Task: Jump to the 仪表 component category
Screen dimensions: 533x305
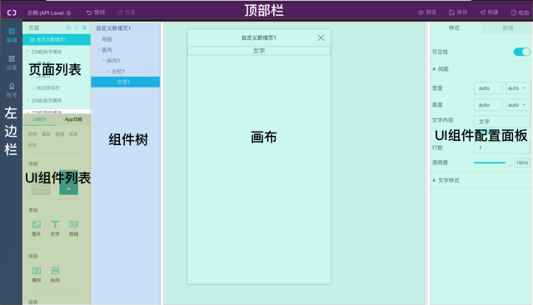Action: tap(32, 145)
